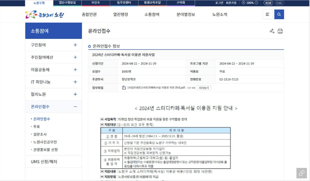Expand the 주민참여예산 sidebar section
310x181 pixels.
click(75, 57)
